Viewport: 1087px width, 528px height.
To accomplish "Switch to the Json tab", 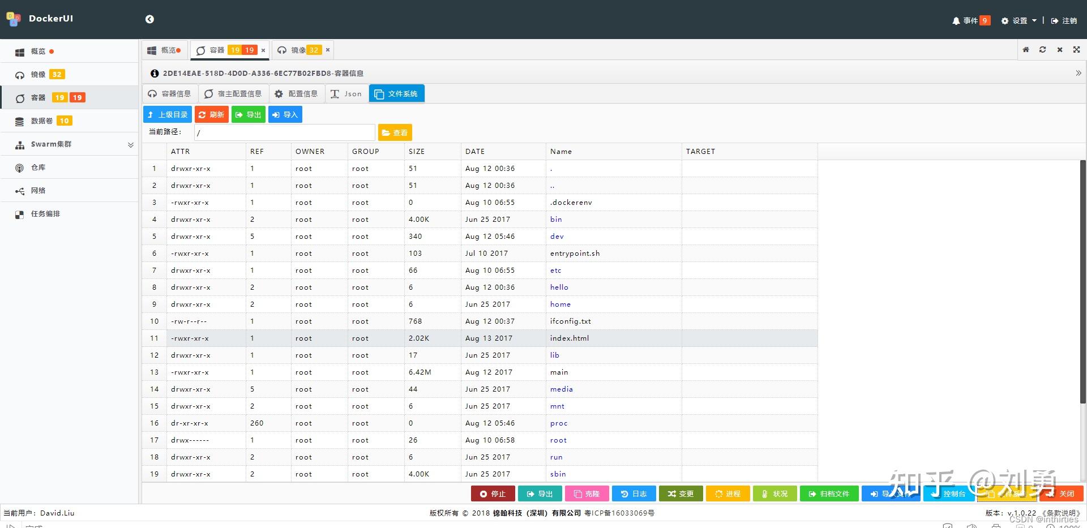I will pos(346,93).
